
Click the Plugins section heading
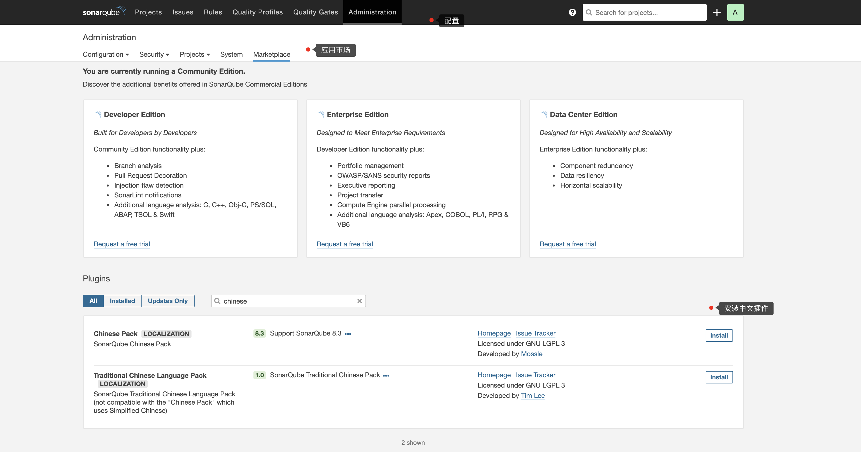point(96,278)
